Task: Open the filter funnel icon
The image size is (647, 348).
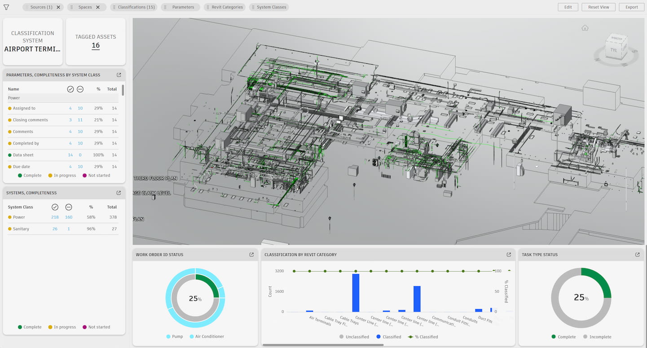Action: pyautogui.click(x=6, y=7)
